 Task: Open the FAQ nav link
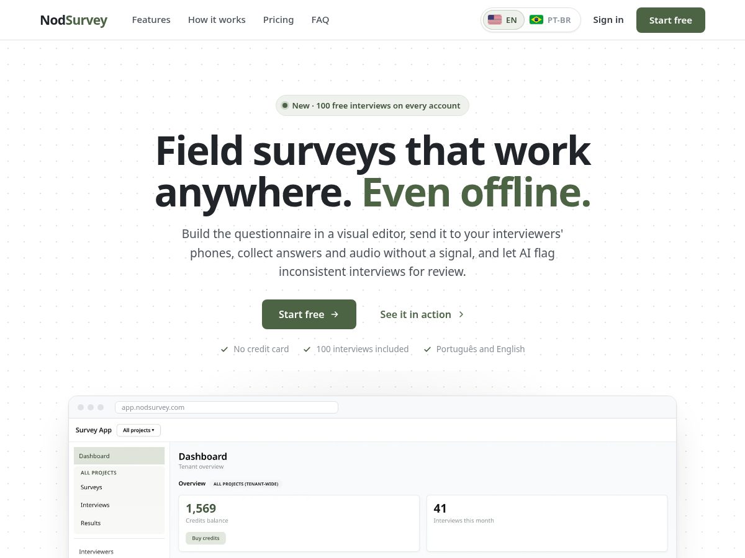320,20
